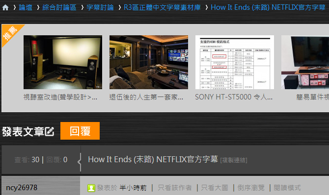
Task: Collapse the author sidebar arrow
Action: coord(80,162)
